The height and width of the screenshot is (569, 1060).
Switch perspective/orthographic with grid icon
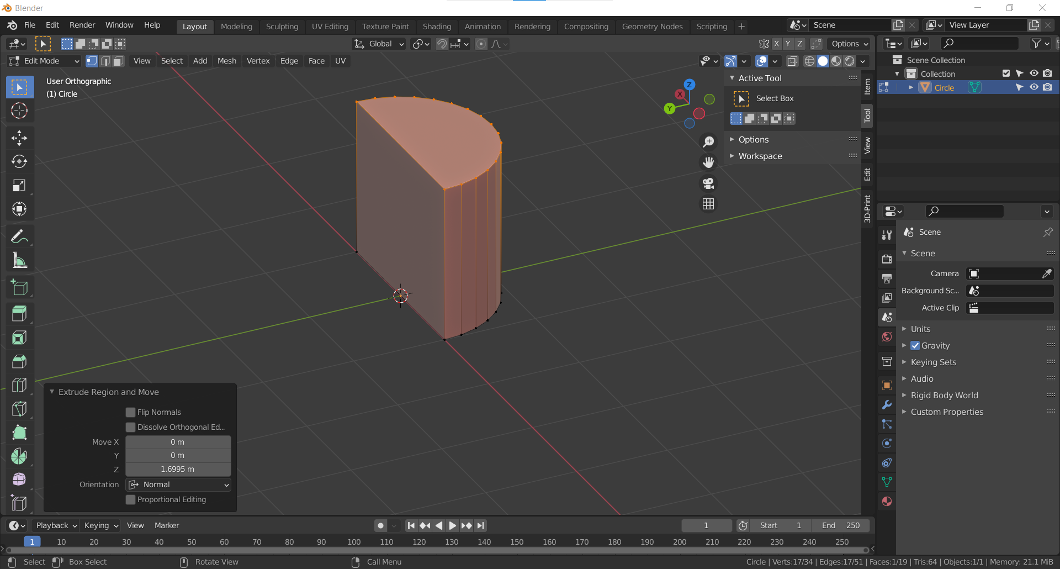coord(708,204)
